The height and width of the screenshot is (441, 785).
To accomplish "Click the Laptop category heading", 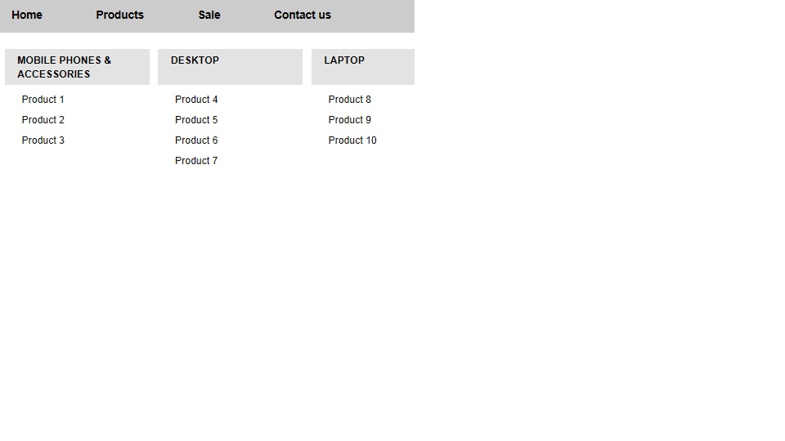I will pos(344,60).
